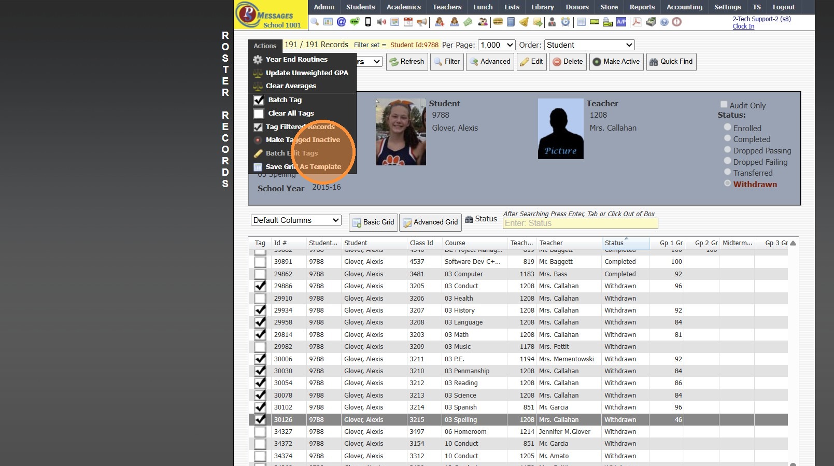
Task: Click the magnifying glass search icon
Action: [315, 22]
